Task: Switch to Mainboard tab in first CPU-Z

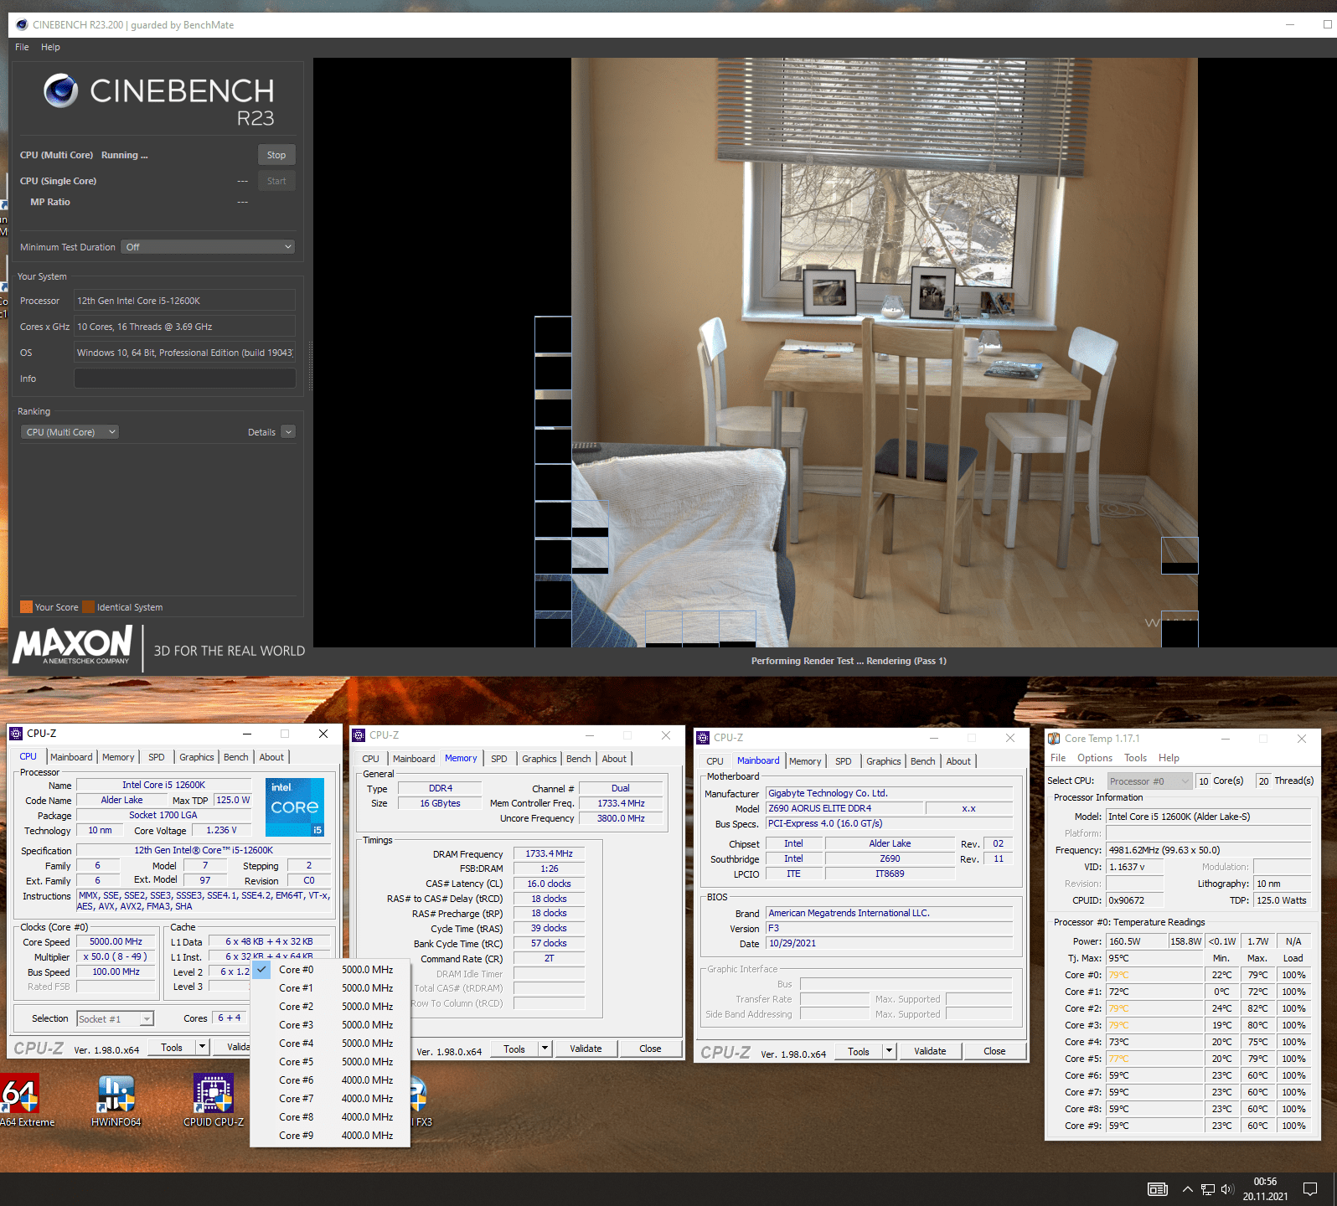Action: coord(71,757)
